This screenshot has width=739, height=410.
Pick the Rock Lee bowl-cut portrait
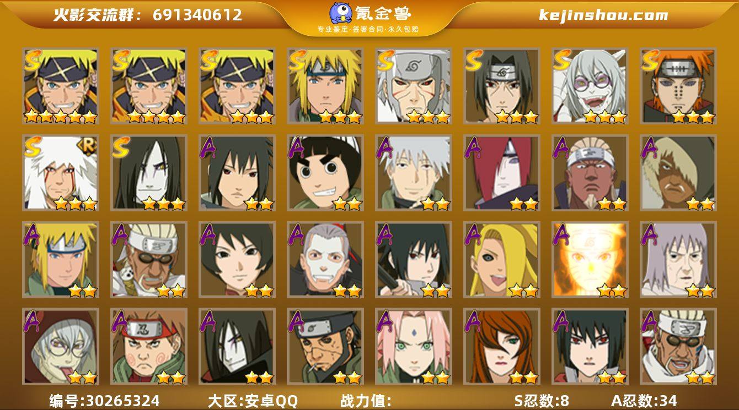point(325,172)
